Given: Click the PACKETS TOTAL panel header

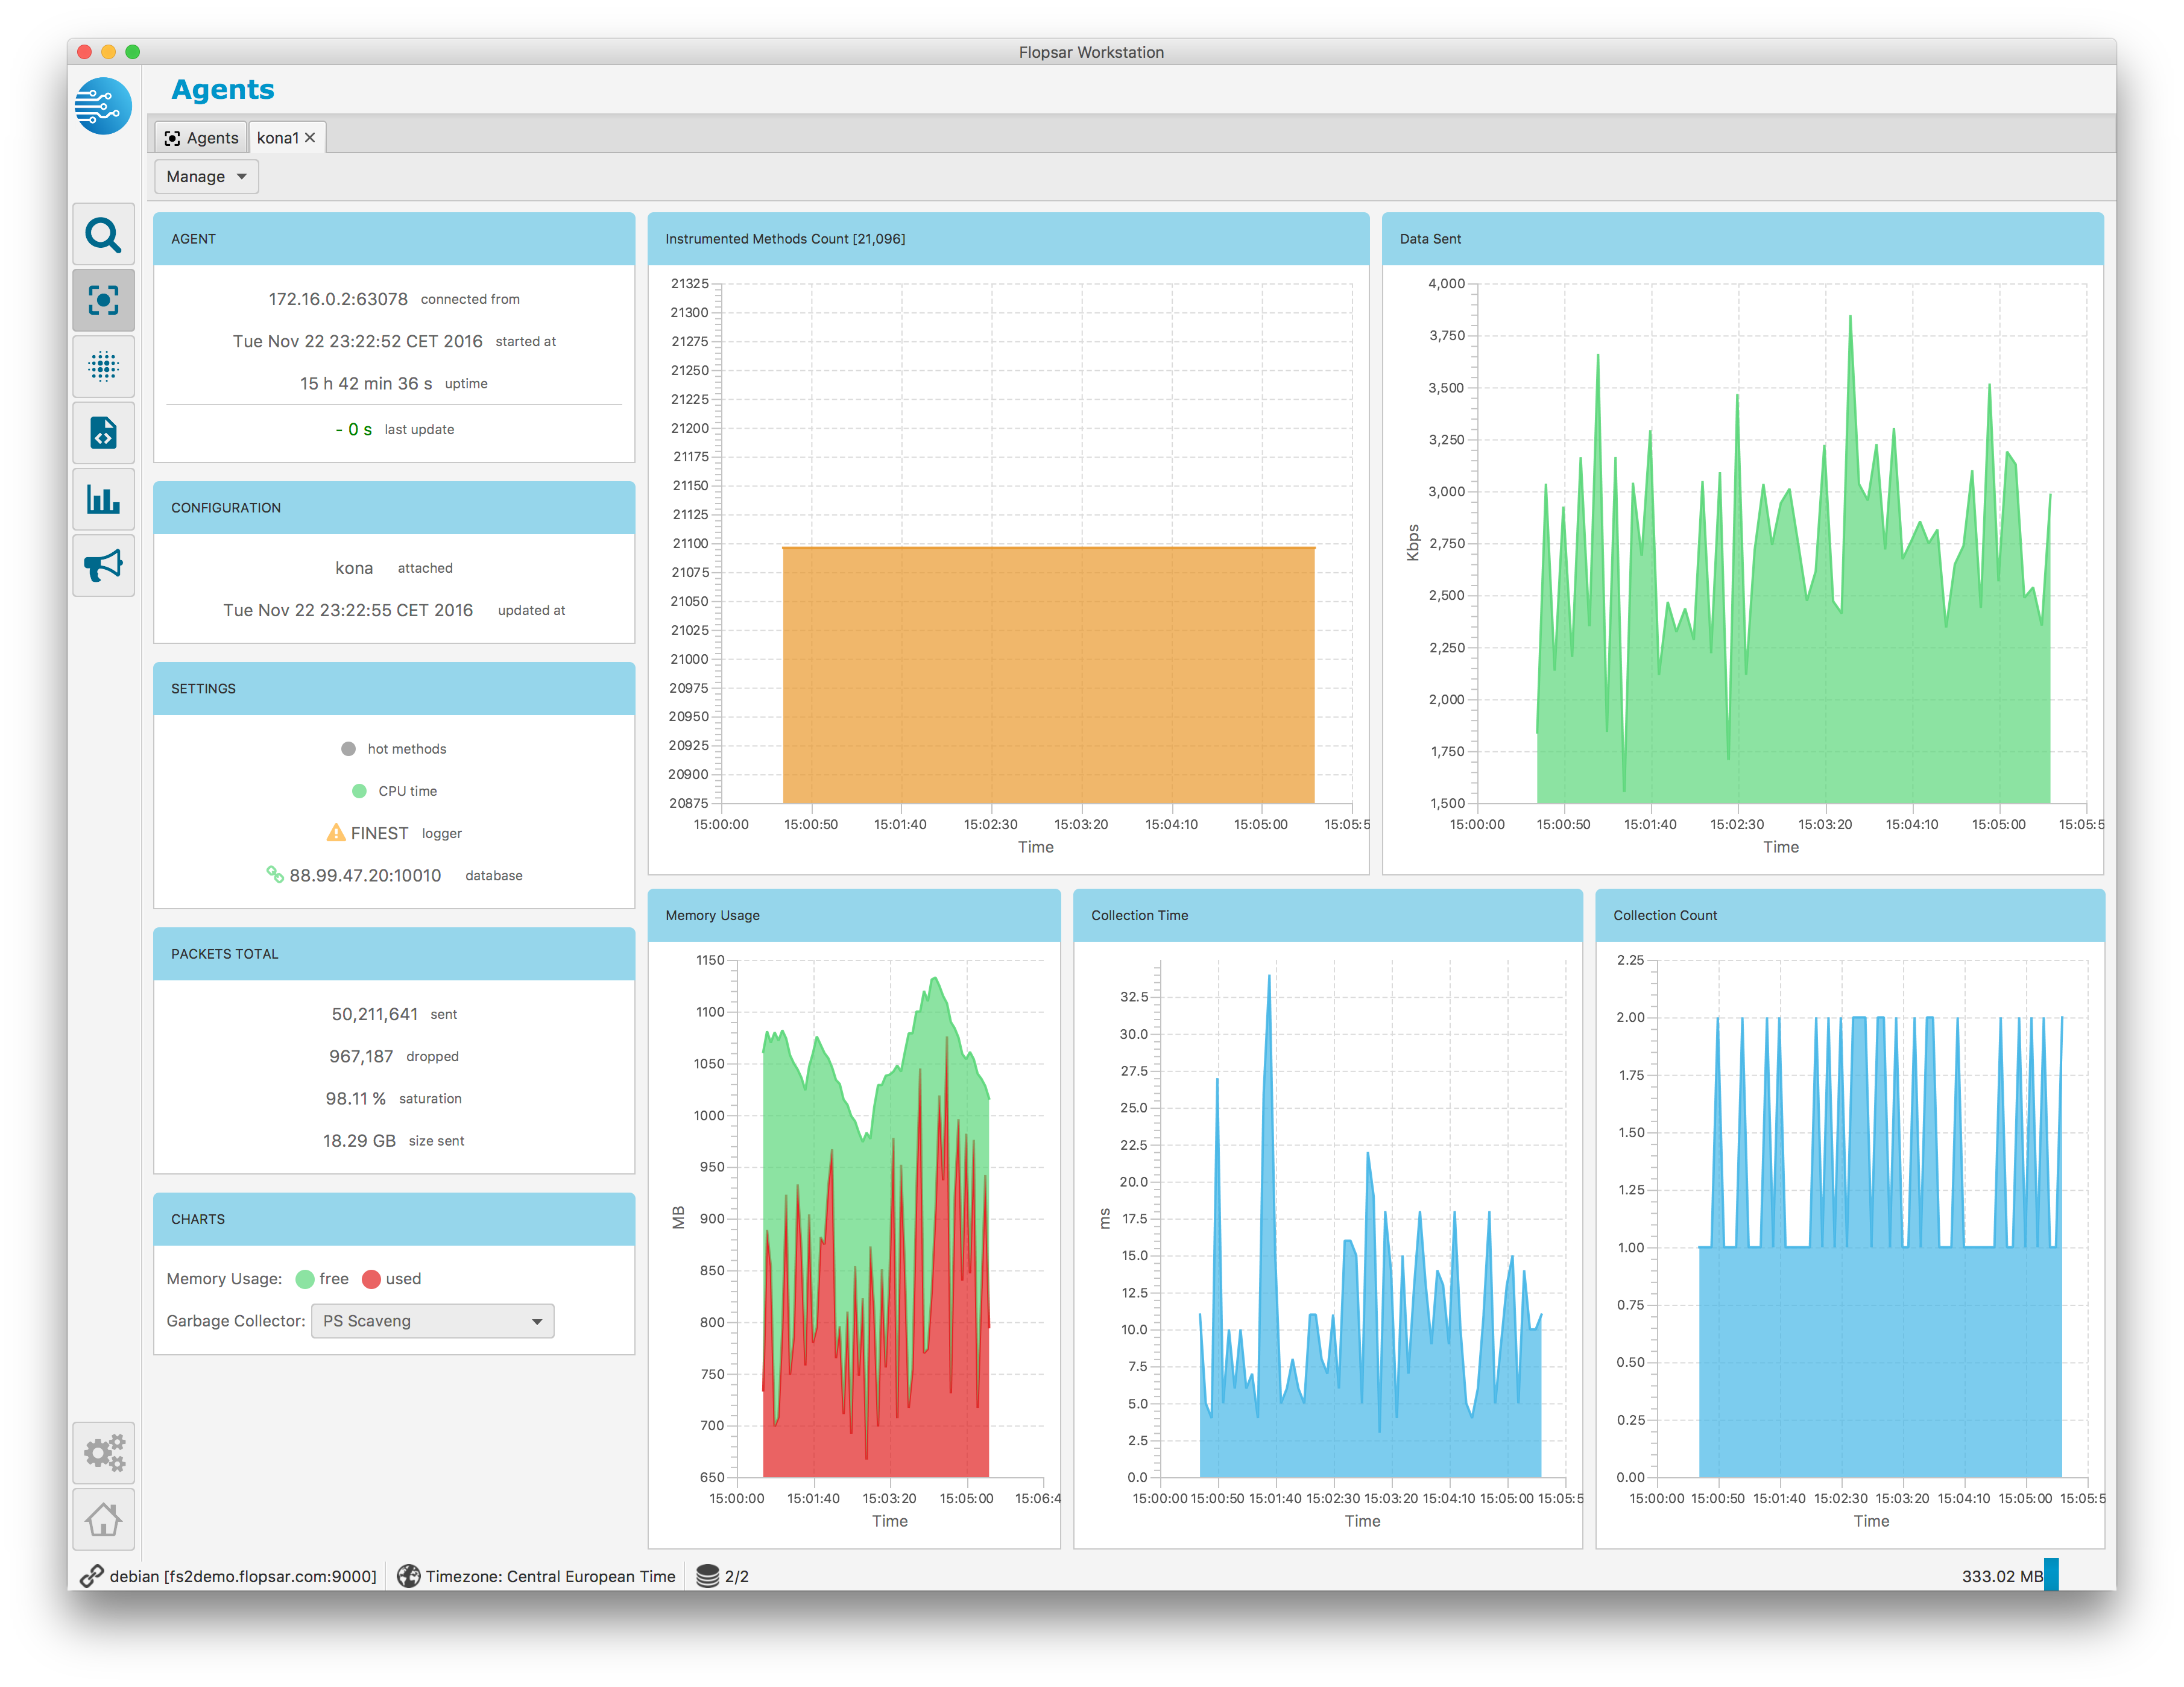Looking at the screenshot, I should click(x=394, y=954).
